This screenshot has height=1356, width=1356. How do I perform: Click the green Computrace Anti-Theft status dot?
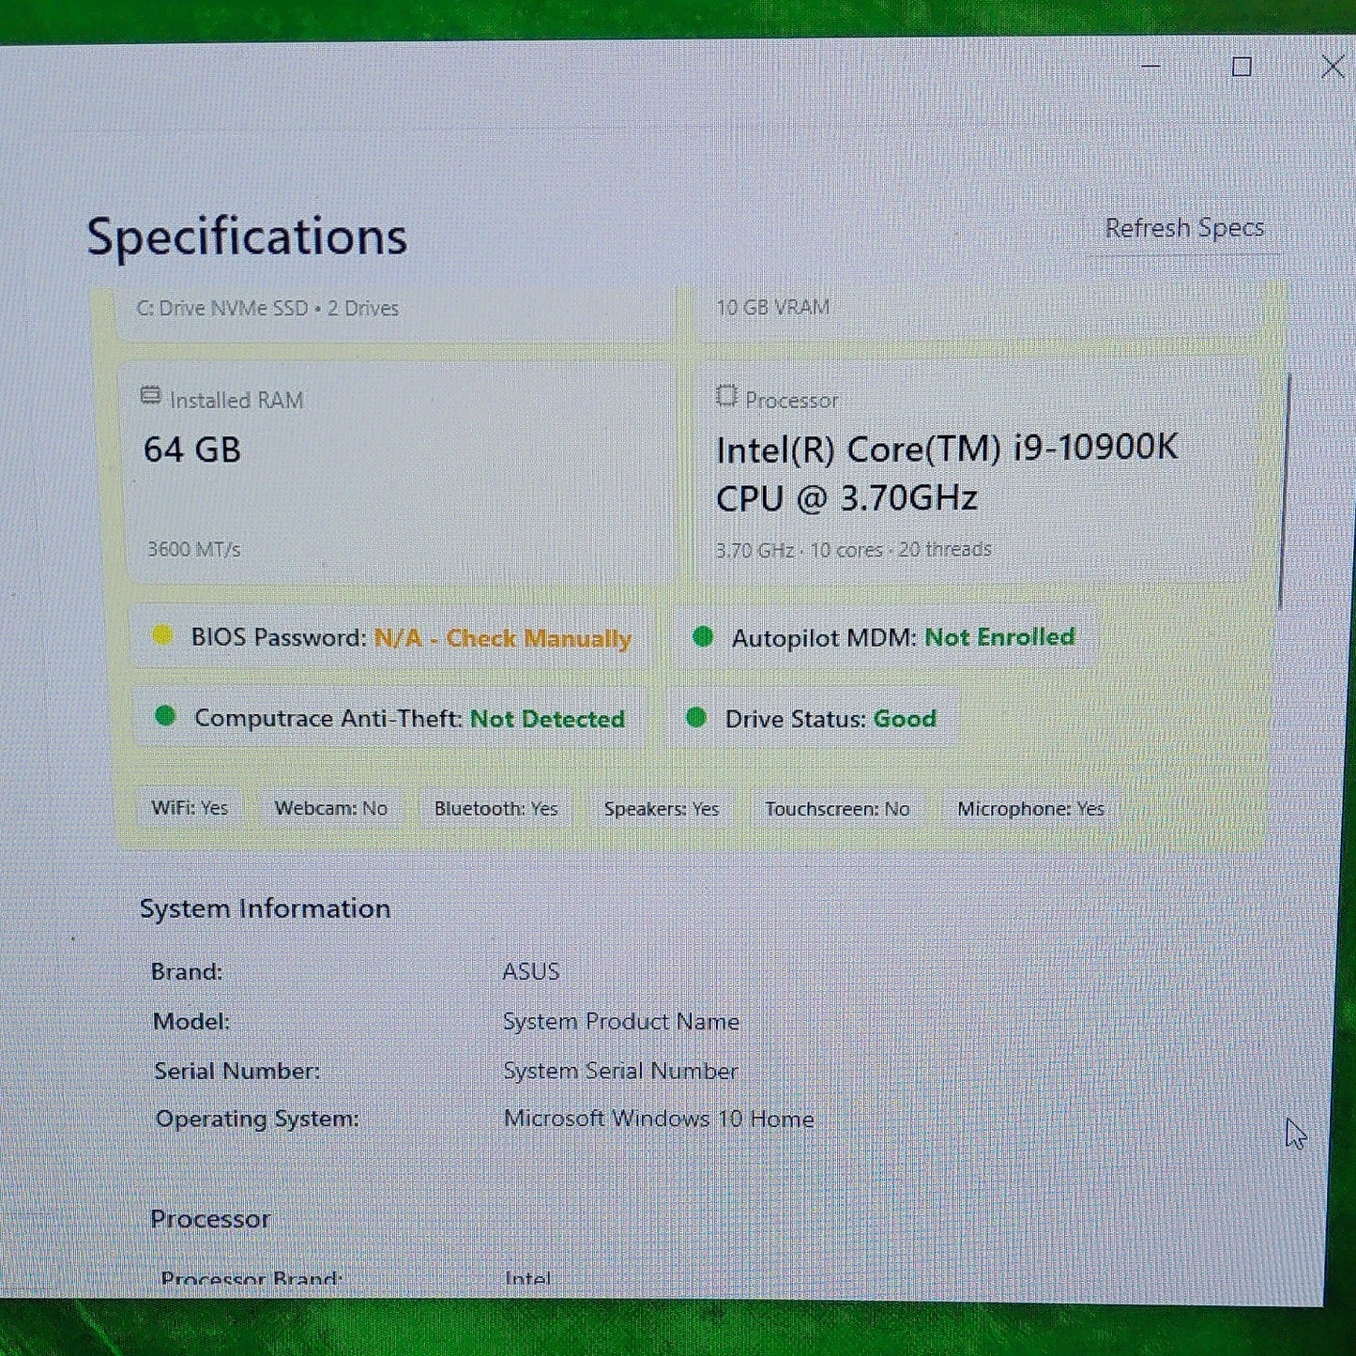click(165, 716)
